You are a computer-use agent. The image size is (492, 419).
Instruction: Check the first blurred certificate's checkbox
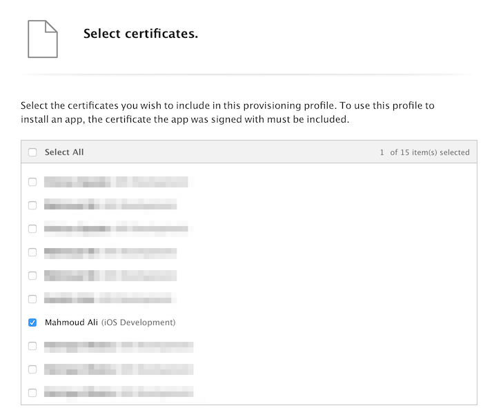[32, 182]
